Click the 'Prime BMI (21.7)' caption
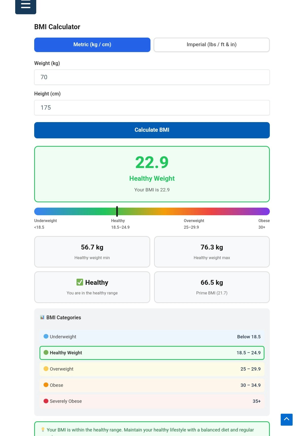Viewport: 304px width, 436px height. pos(212,293)
